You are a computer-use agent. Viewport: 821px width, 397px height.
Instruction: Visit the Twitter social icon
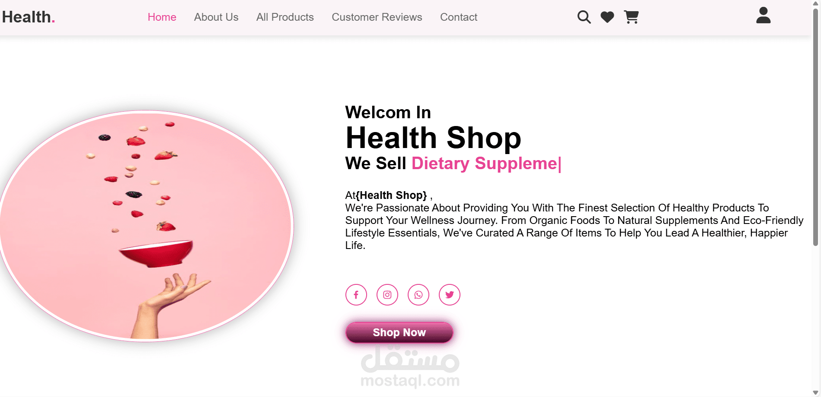(450, 295)
